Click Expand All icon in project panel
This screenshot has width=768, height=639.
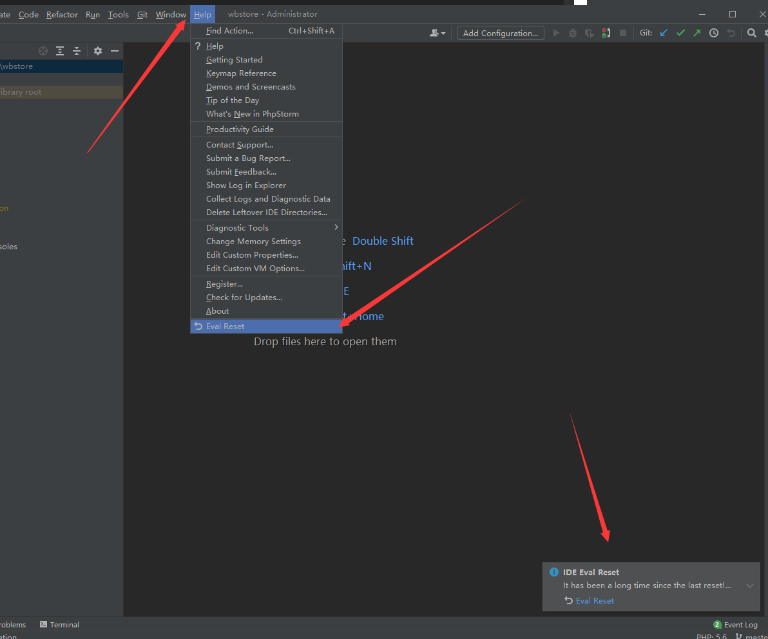click(x=60, y=51)
